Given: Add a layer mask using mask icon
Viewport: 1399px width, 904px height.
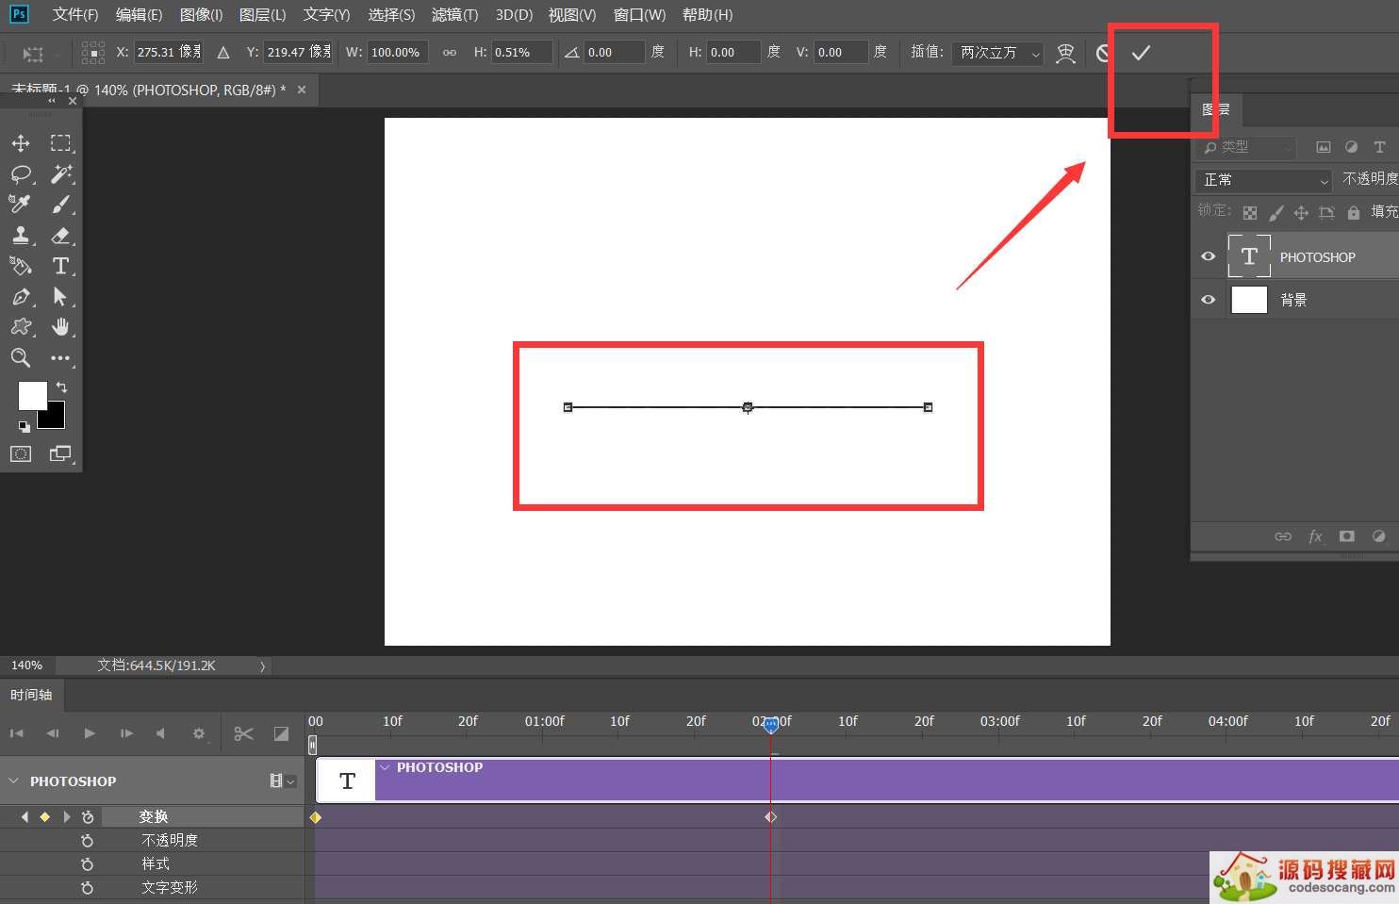Looking at the screenshot, I should click(1346, 536).
